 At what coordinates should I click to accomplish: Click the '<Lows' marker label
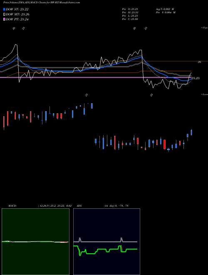(x=204, y=94)
